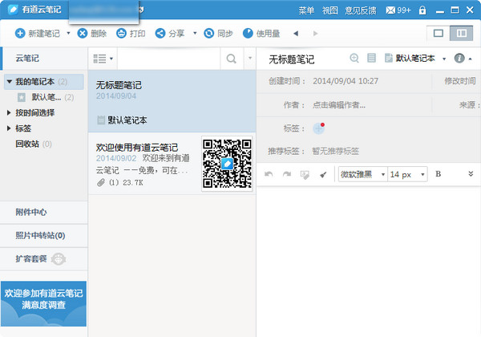Open the 菜单 (Menu) in title bar
This screenshot has width=481, height=337.
[306, 10]
